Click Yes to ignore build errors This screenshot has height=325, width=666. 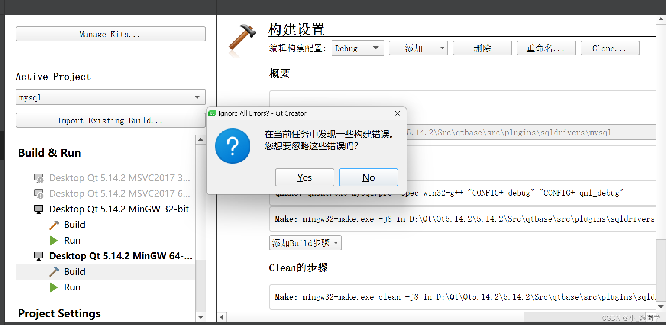(x=304, y=177)
